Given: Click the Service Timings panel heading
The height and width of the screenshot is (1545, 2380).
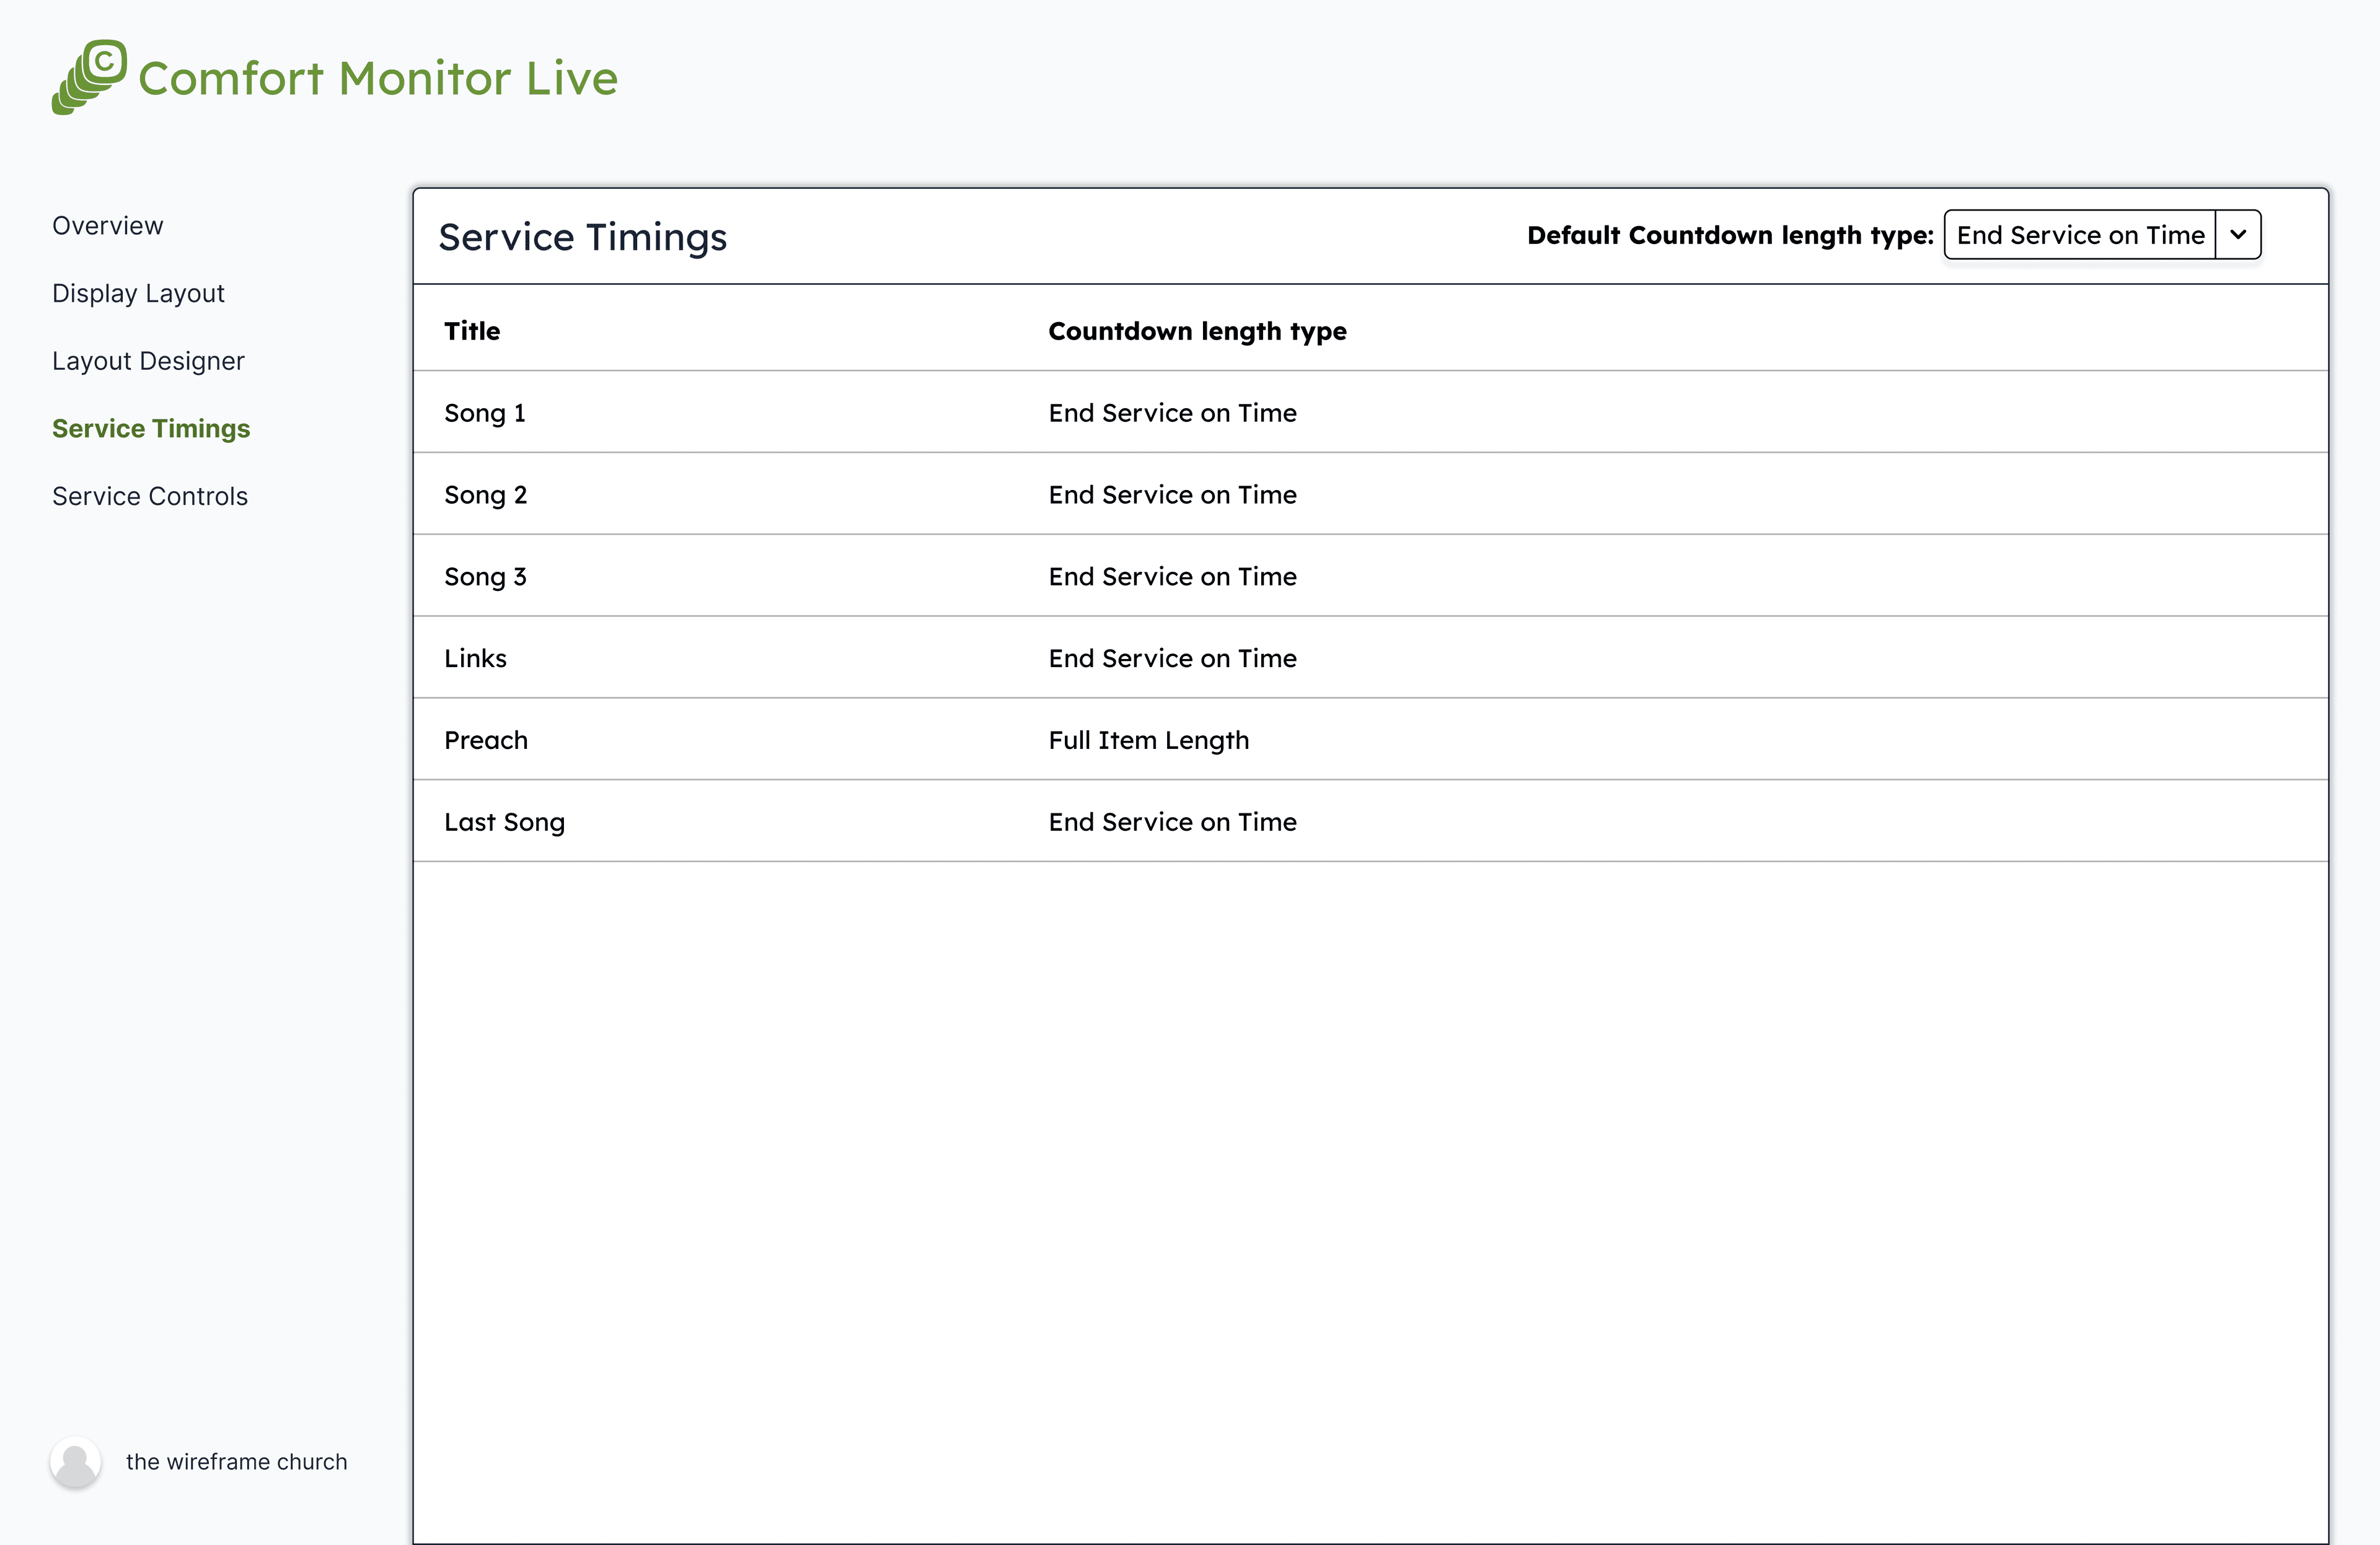Looking at the screenshot, I should coord(583,238).
